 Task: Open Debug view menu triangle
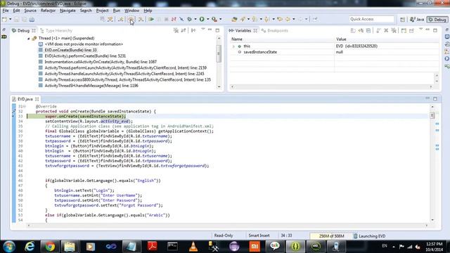click(203, 30)
